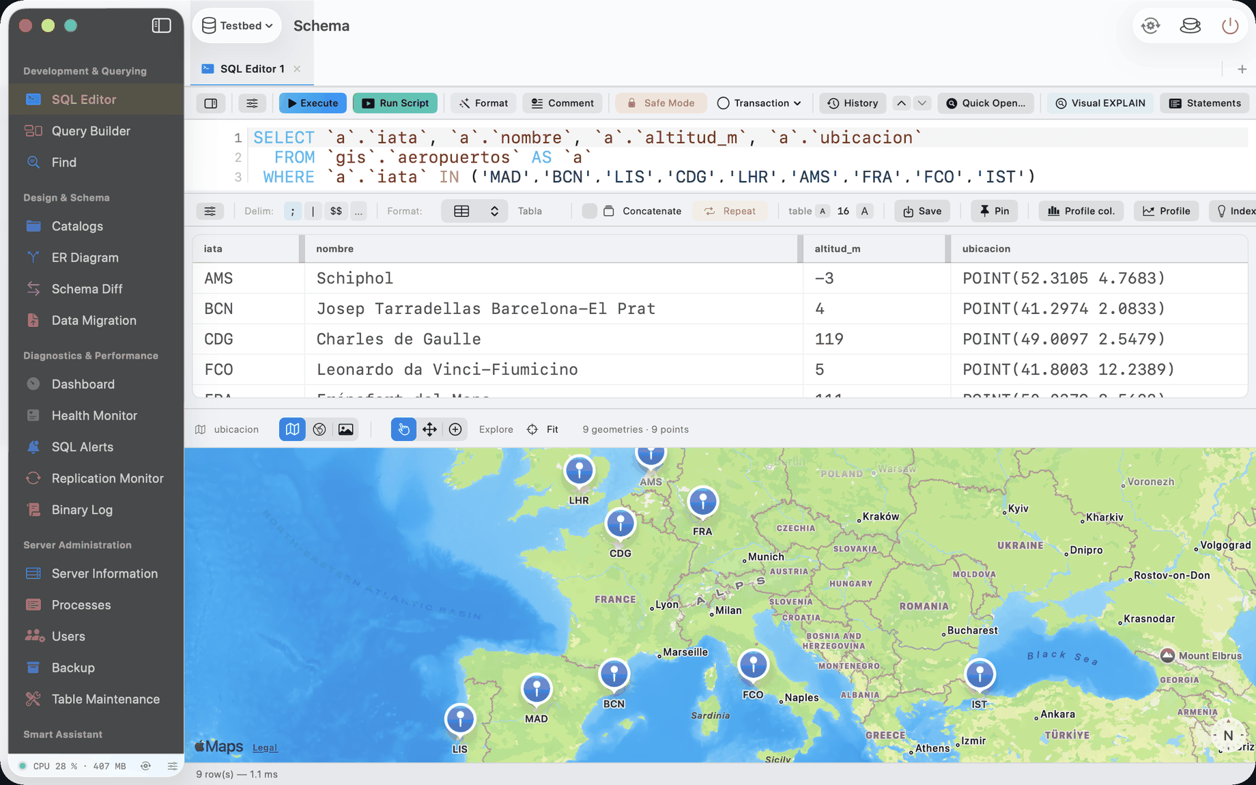Open Backup tool
The image size is (1256, 785).
[96, 668]
